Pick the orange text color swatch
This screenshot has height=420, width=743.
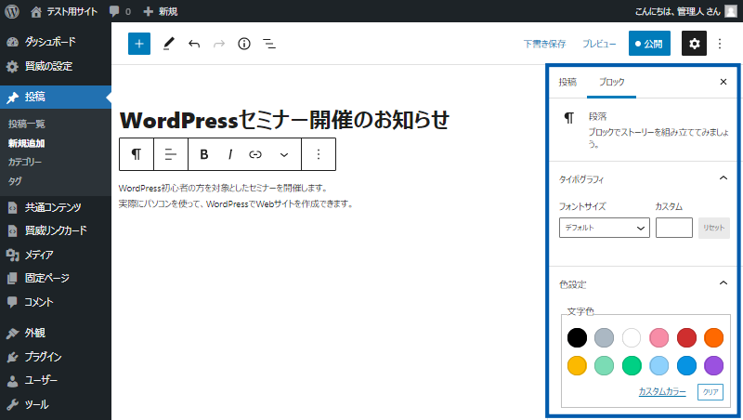click(713, 338)
